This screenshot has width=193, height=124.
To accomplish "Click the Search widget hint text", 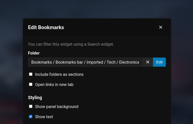I will [x=71, y=44].
